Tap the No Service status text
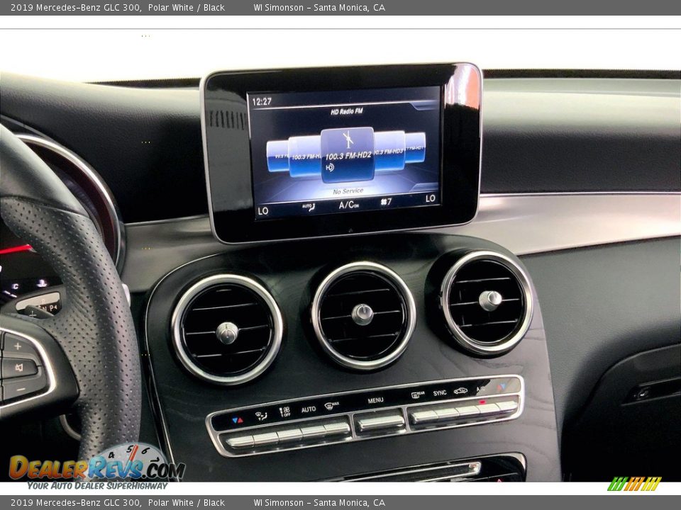 348,191
